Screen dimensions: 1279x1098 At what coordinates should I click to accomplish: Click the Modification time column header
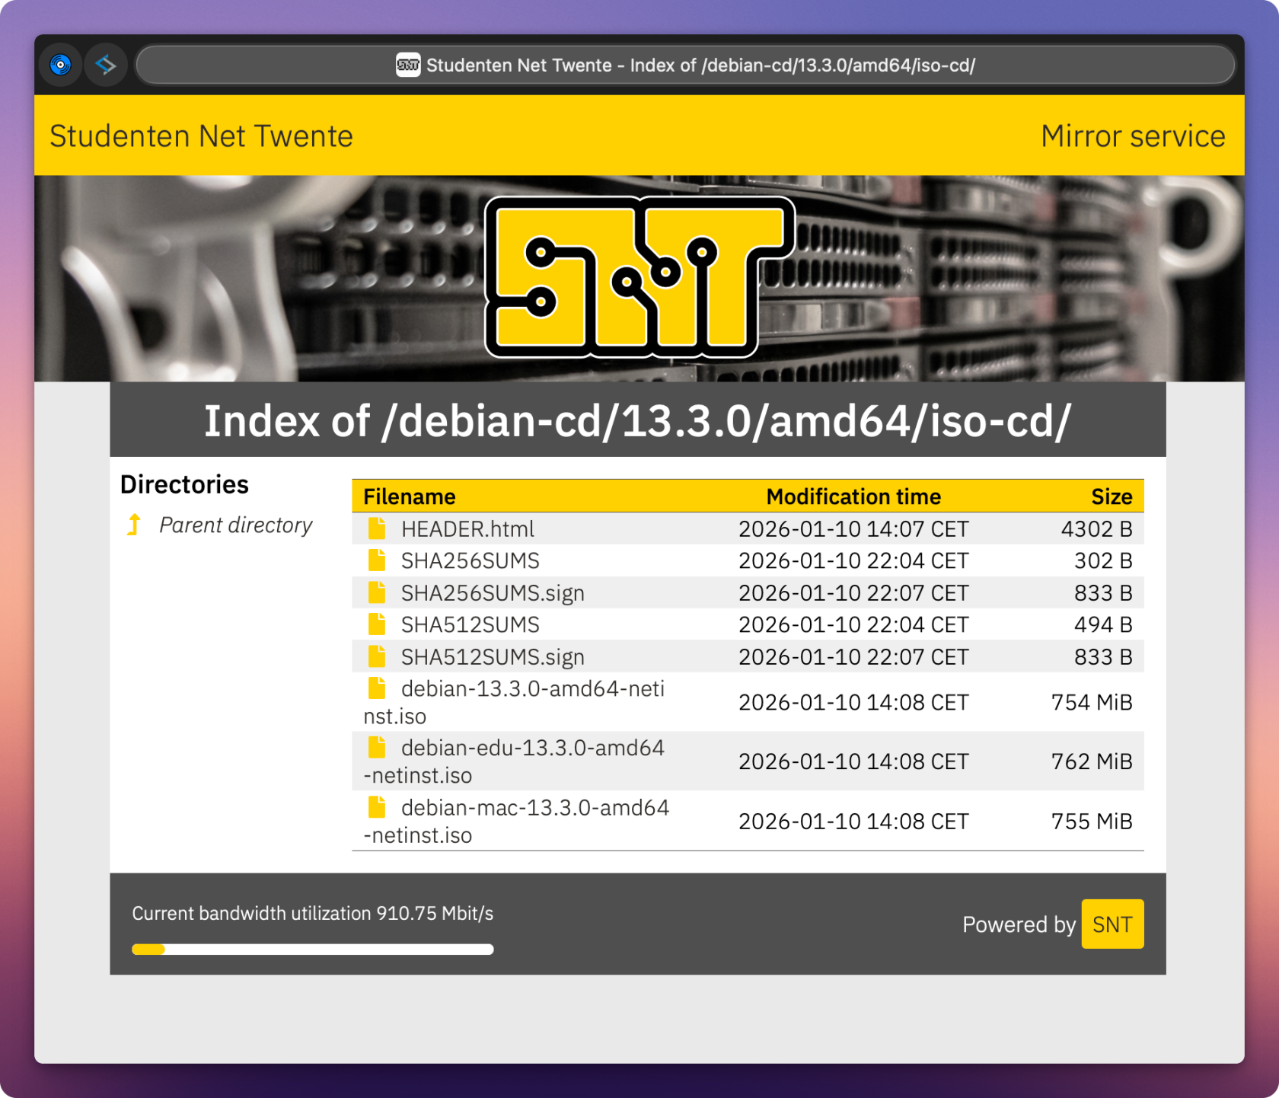[853, 496]
